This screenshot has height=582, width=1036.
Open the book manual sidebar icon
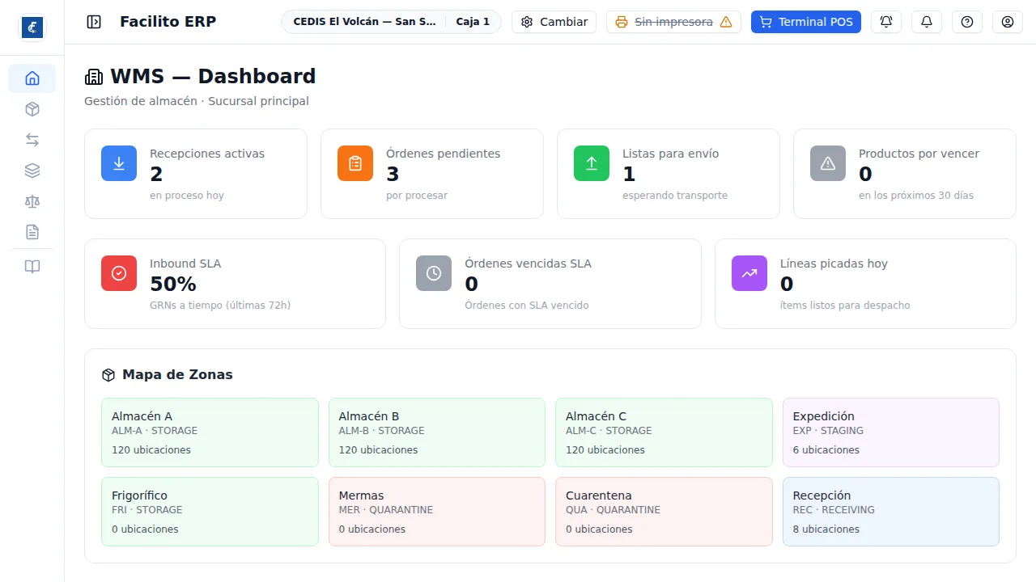[x=32, y=267]
